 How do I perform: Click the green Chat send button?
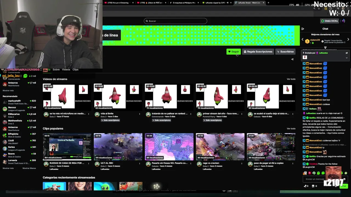(344, 186)
